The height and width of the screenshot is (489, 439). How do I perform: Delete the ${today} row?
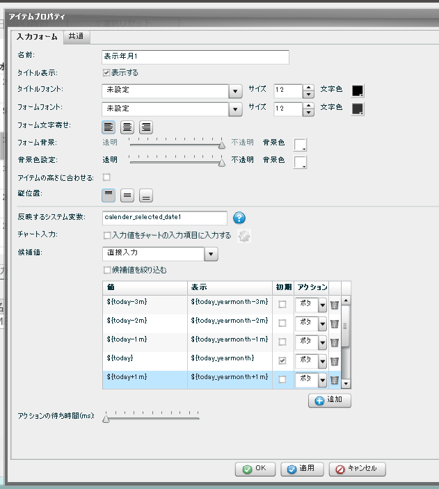[335, 361]
